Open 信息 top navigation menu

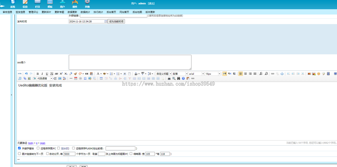pyautogui.click(x=25, y=4)
